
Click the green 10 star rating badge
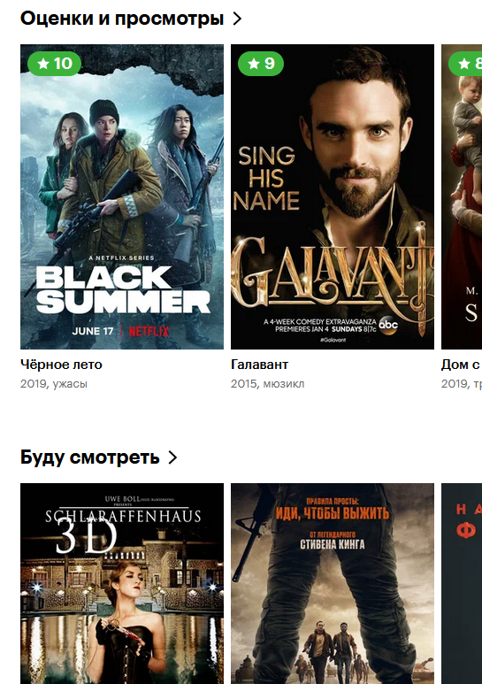[55, 64]
